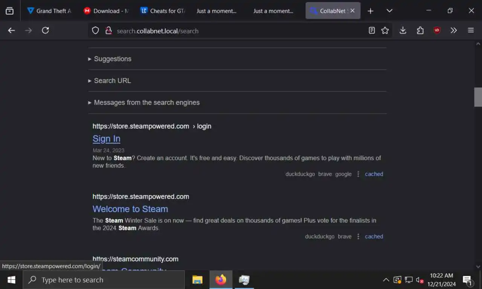Open the notification center icon

[x=468, y=280]
